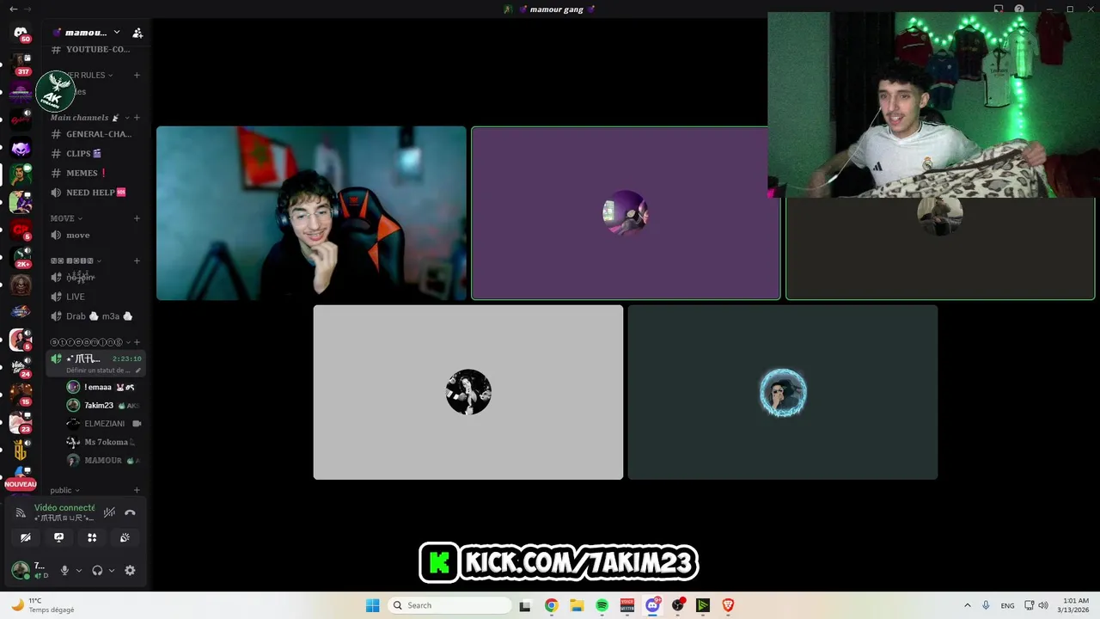Join the move voice channel
This screenshot has width=1100, height=619.
(x=95, y=235)
